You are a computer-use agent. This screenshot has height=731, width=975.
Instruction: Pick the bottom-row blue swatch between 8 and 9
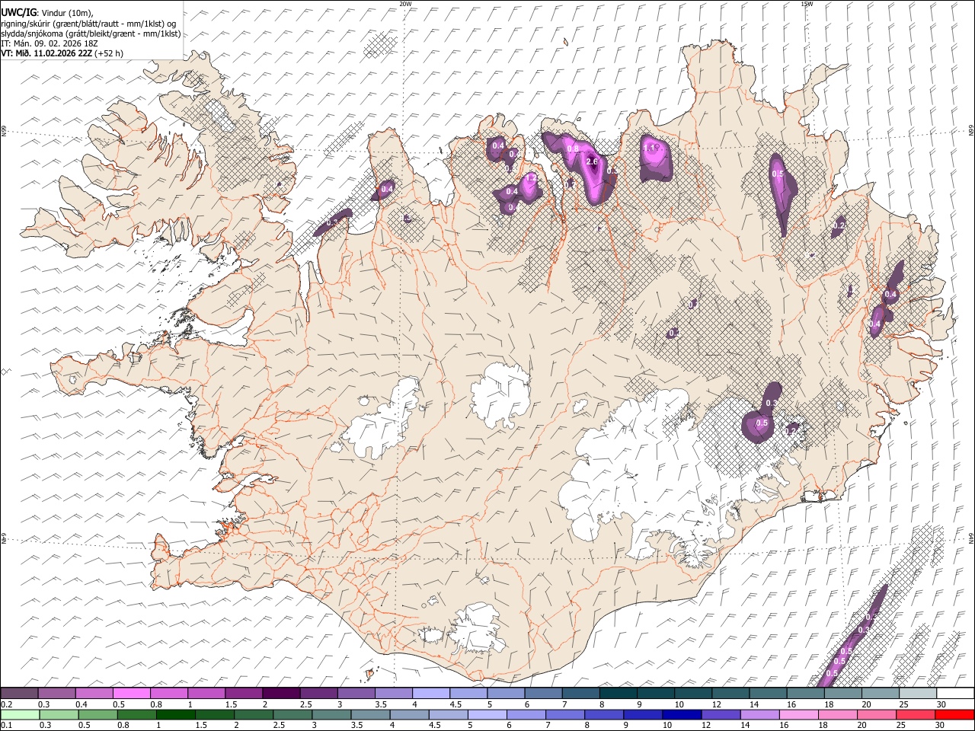[603, 715]
